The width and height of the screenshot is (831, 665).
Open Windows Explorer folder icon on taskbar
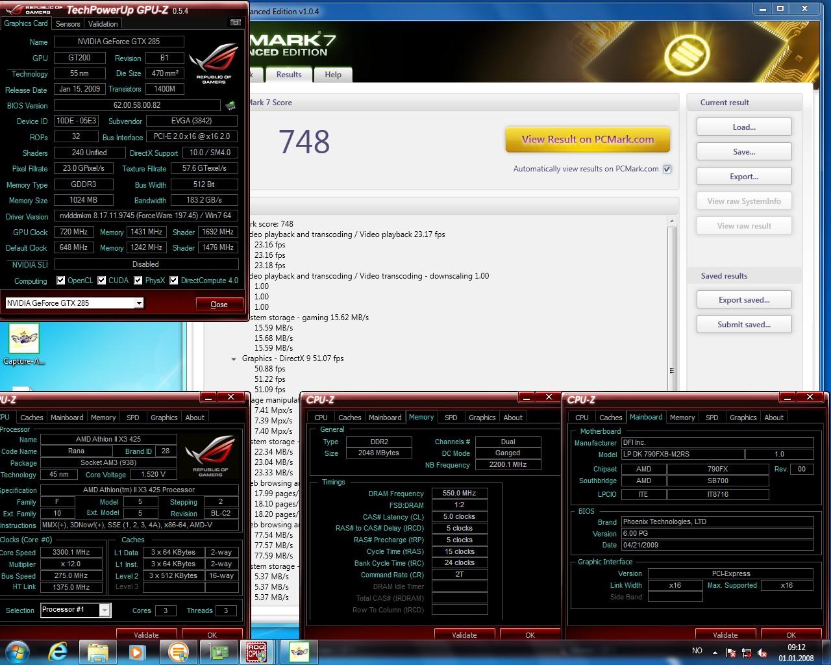(97, 651)
